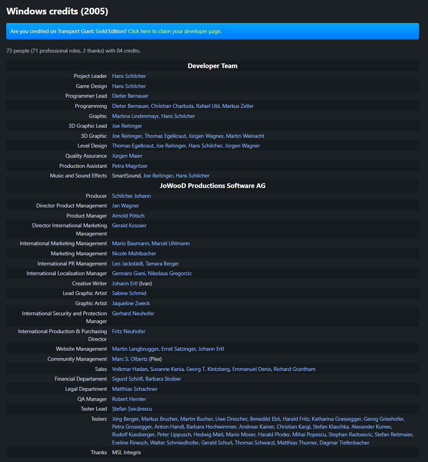Open Fritz Neuhofer's developer page
This screenshot has height=462, width=428.
(x=129, y=332)
